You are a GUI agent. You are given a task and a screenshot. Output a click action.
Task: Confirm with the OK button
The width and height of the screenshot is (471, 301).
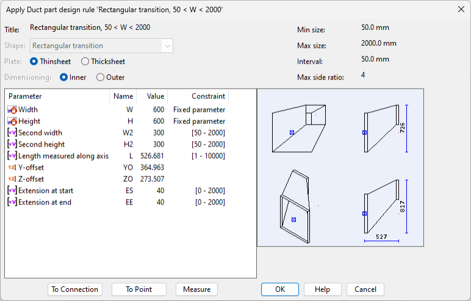click(279, 289)
